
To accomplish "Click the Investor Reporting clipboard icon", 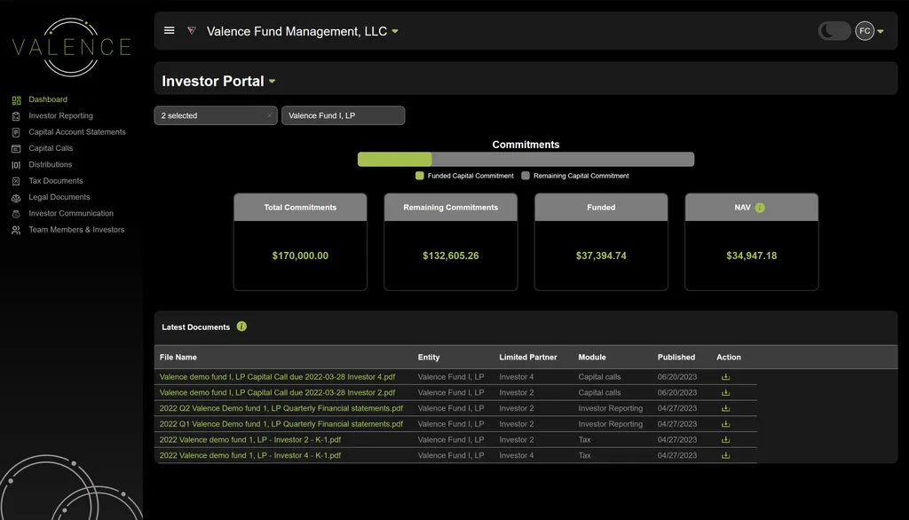I will click(x=16, y=116).
